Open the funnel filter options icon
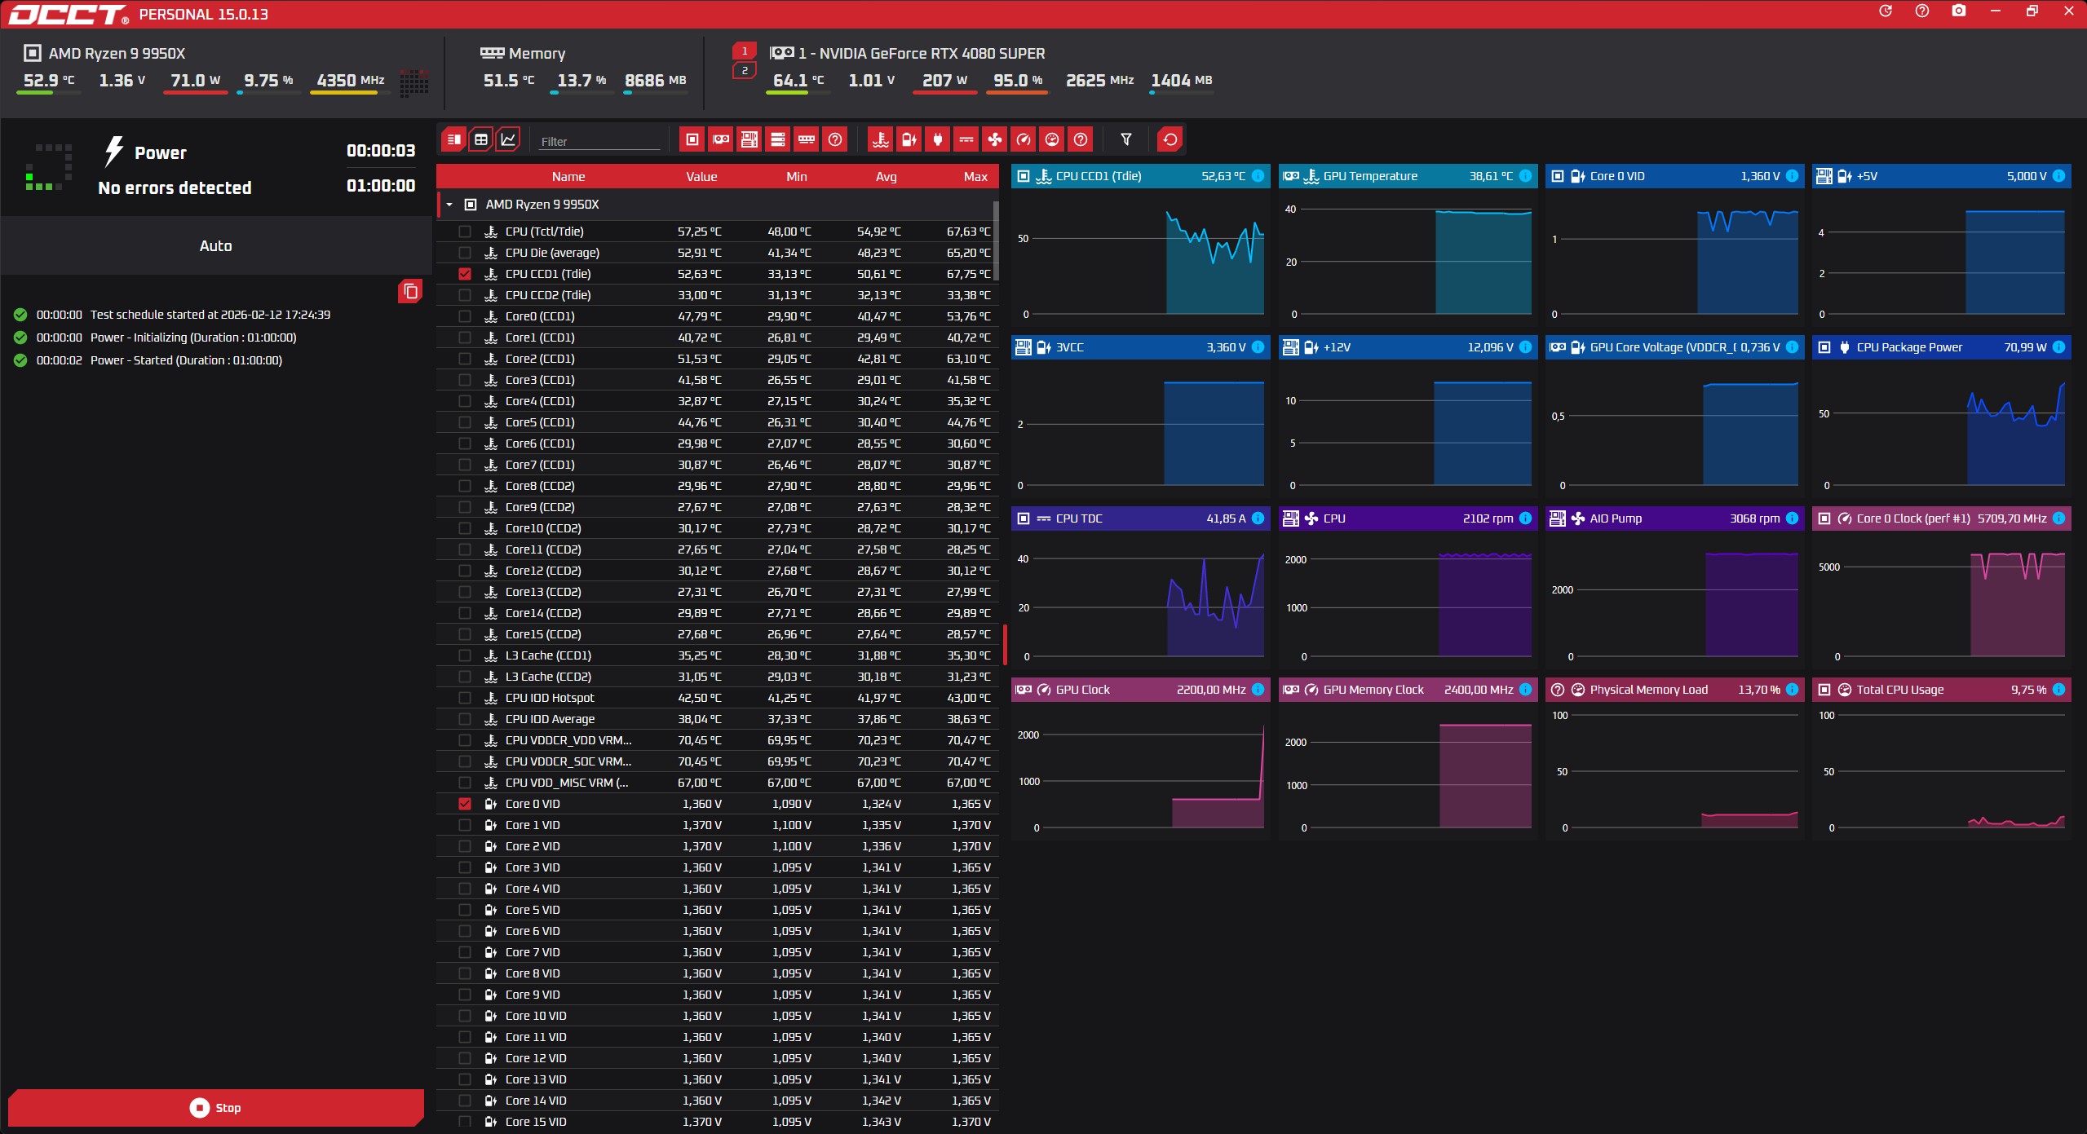 click(1126, 139)
